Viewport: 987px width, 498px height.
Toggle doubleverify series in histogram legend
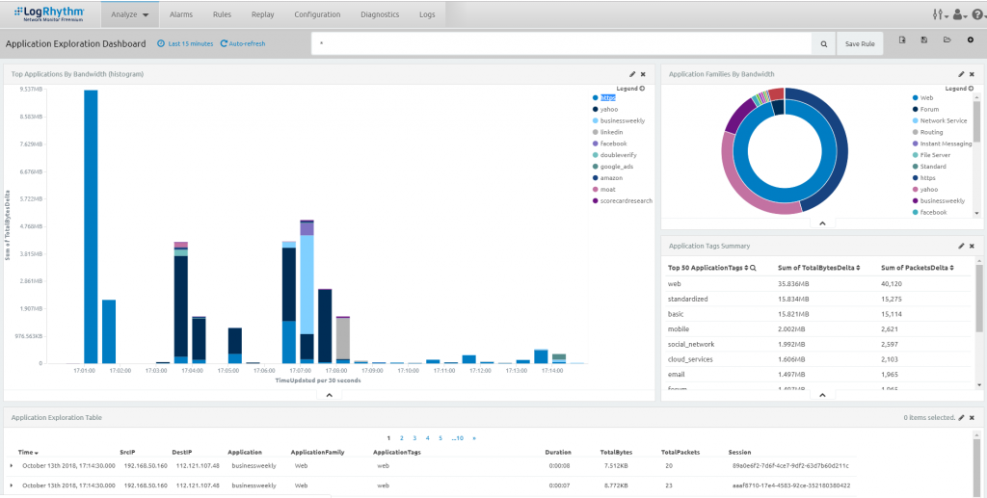614,155
